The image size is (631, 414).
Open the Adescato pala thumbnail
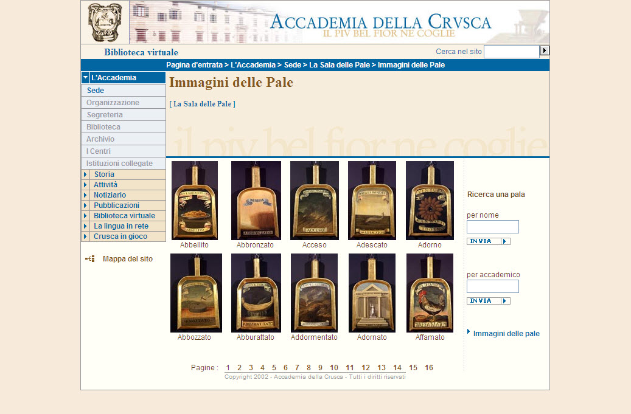pos(372,200)
